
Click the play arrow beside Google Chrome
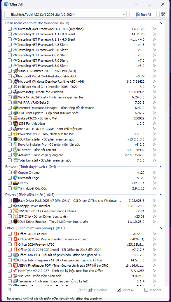pyautogui.click(x=154, y=173)
